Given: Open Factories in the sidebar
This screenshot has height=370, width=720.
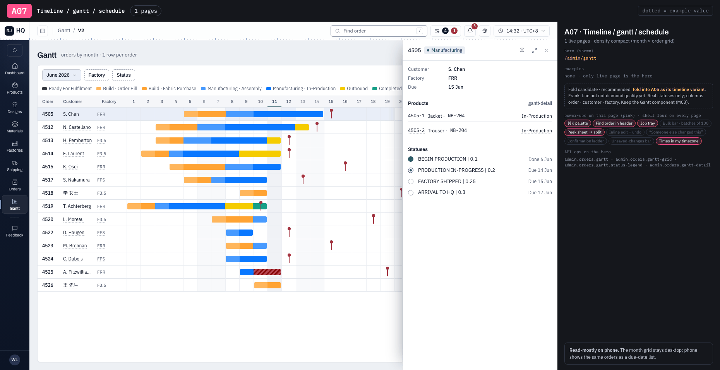Looking at the screenshot, I should pos(15,146).
